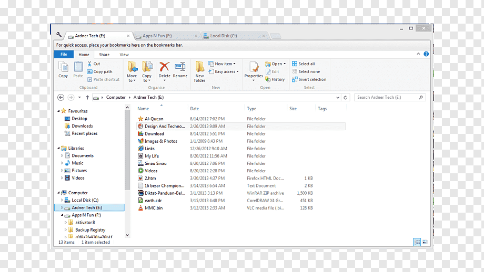
Task: Click the Delete red X icon
Action: (x=164, y=67)
